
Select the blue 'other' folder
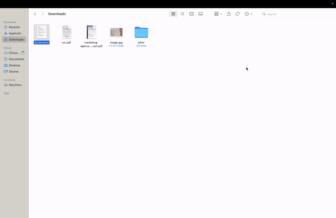click(141, 32)
